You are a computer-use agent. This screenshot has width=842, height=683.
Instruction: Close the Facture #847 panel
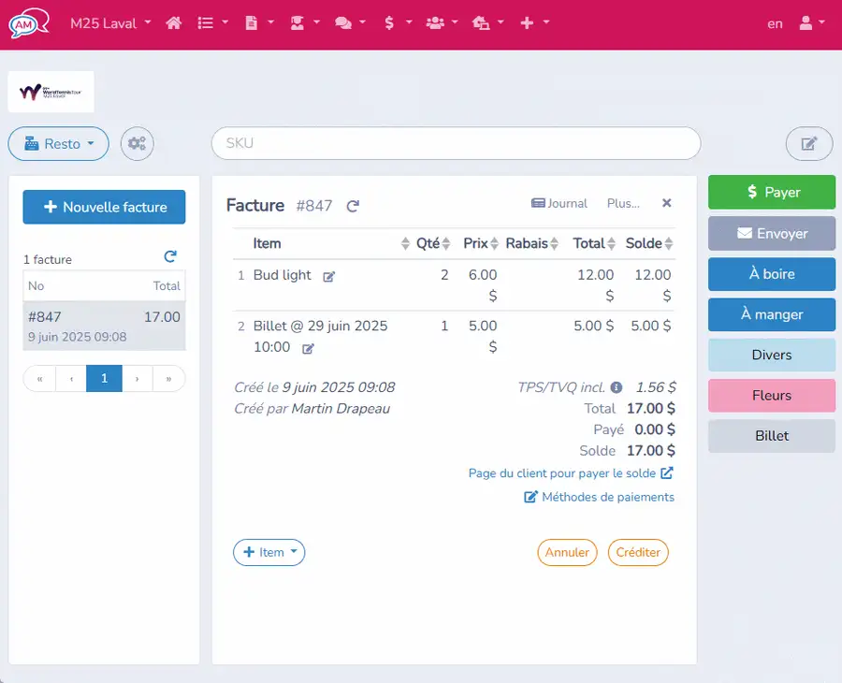pos(666,203)
